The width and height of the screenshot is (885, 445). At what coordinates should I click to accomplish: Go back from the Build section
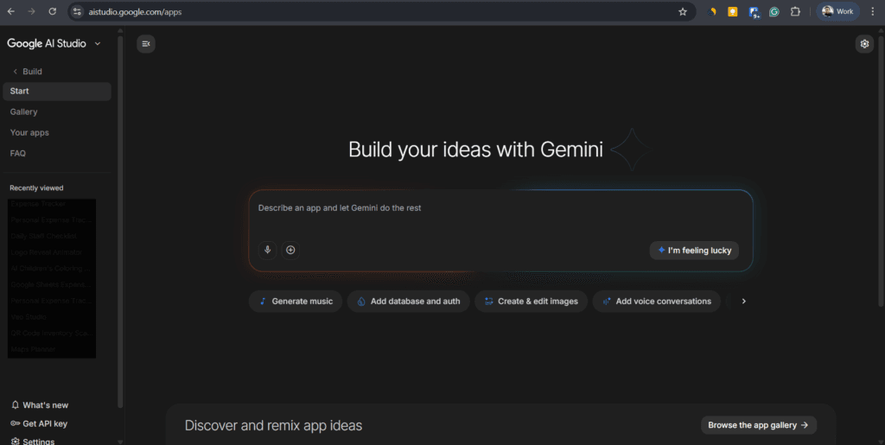(x=16, y=72)
